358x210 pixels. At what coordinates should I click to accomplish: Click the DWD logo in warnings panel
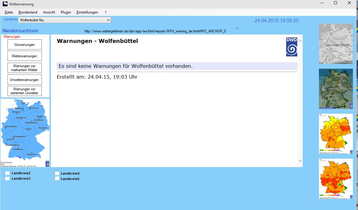click(x=291, y=47)
